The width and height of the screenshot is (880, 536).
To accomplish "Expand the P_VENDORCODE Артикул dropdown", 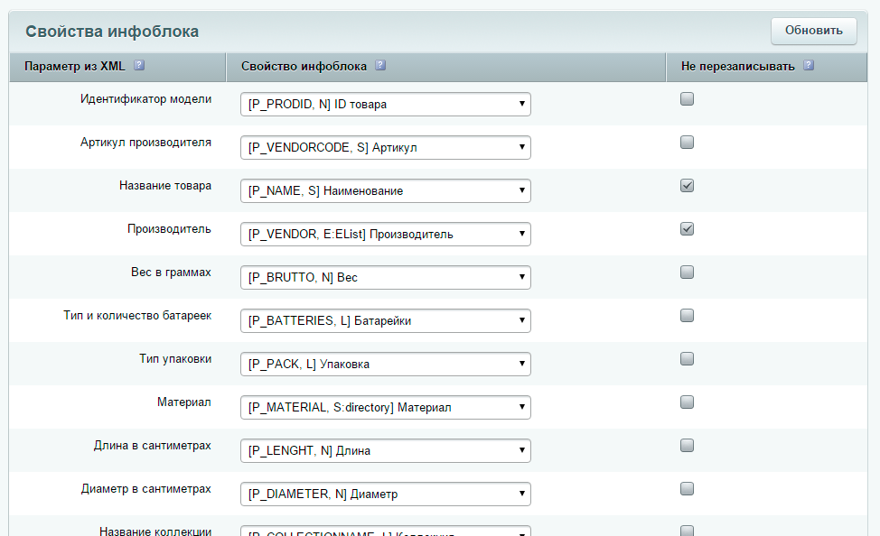I will 385,148.
